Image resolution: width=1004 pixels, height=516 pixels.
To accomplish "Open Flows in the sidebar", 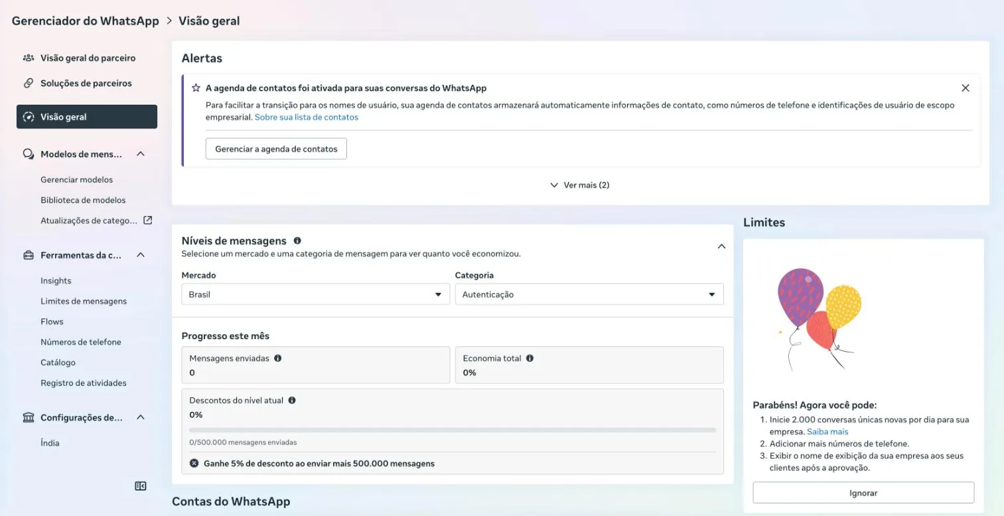I will [52, 322].
